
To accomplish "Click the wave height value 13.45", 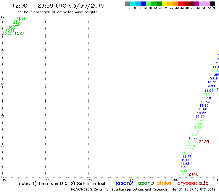I will pos(192,142).
